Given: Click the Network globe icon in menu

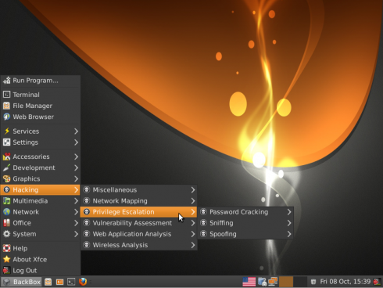Looking at the screenshot, I should (x=7, y=212).
